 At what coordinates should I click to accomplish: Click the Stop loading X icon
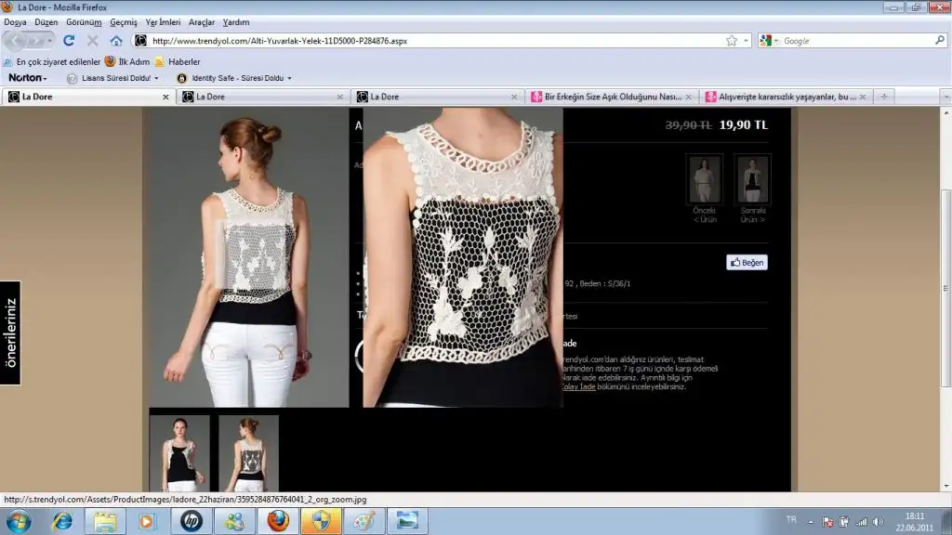click(x=92, y=41)
